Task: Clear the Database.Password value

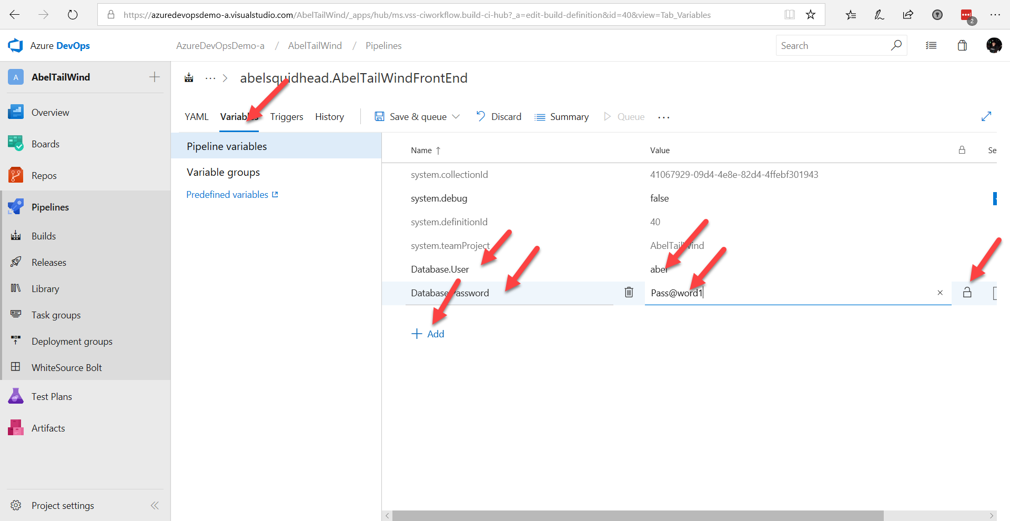Action: pyautogui.click(x=940, y=293)
